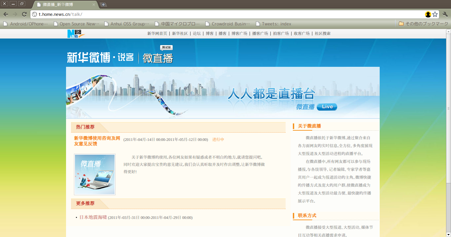Open the wrench settings menu
The image size is (451, 237).
pyautogui.click(x=445, y=14)
